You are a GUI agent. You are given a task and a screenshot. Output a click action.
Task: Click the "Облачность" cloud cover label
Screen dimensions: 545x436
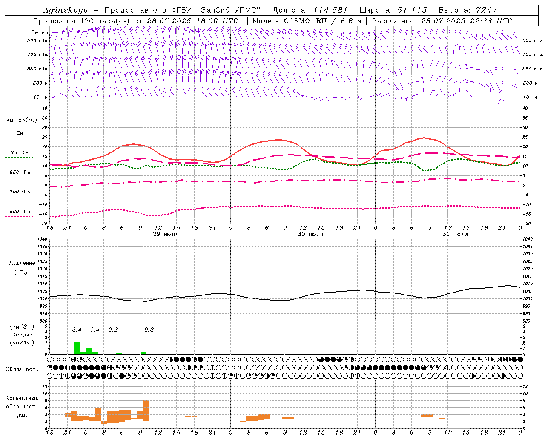22,370
